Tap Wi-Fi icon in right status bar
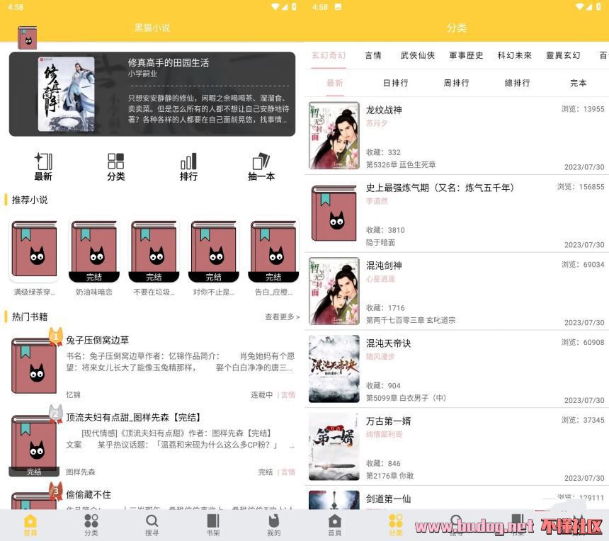 coord(580,6)
